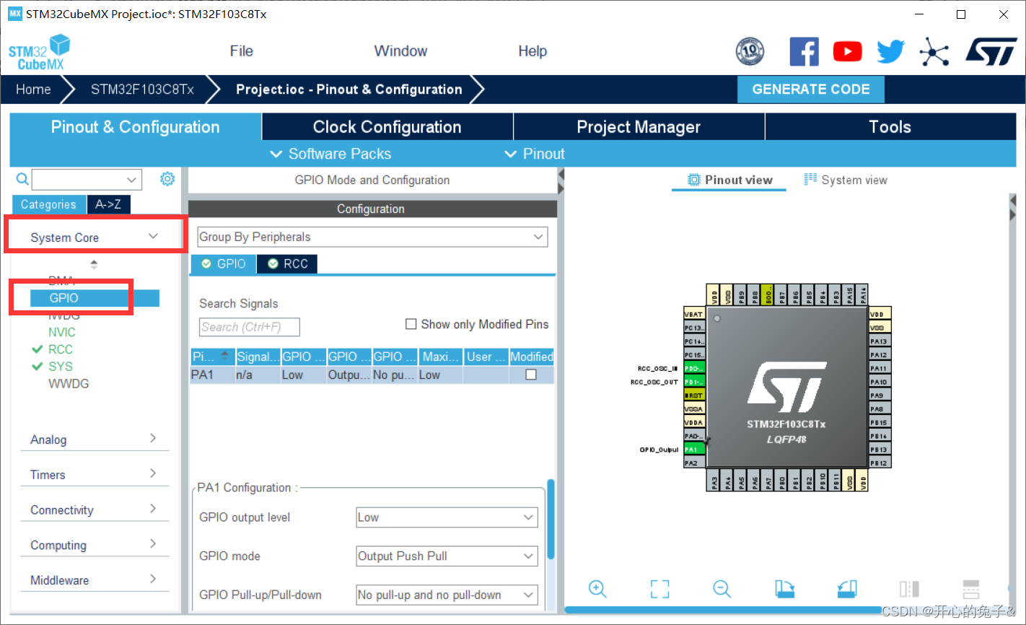This screenshot has height=625, width=1026.
Task: Expand the Software Packs menu
Action: (330, 154)
